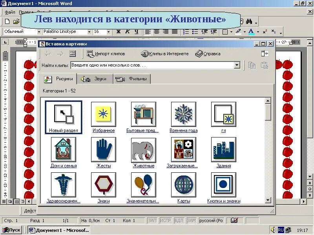Expand the Palatino Linotype font dropdown
Image resolution: width=314 pixels, height=235 pixels.
coord(89,32)
